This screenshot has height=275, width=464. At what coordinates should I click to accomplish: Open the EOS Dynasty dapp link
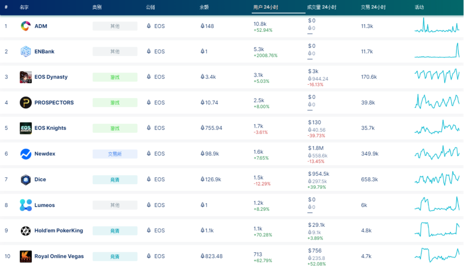51,77
